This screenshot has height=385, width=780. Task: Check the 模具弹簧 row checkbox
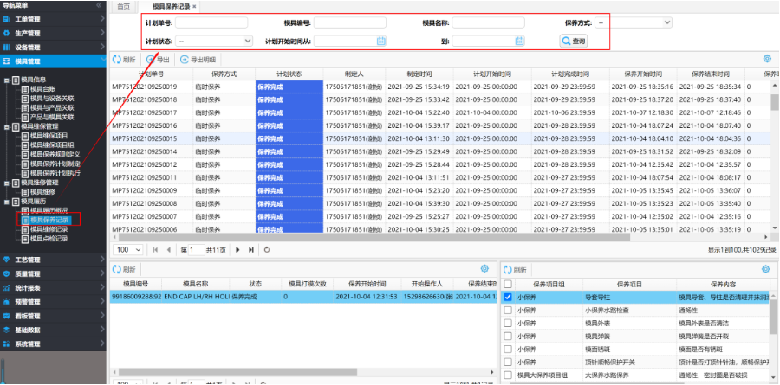coord(507,336)
